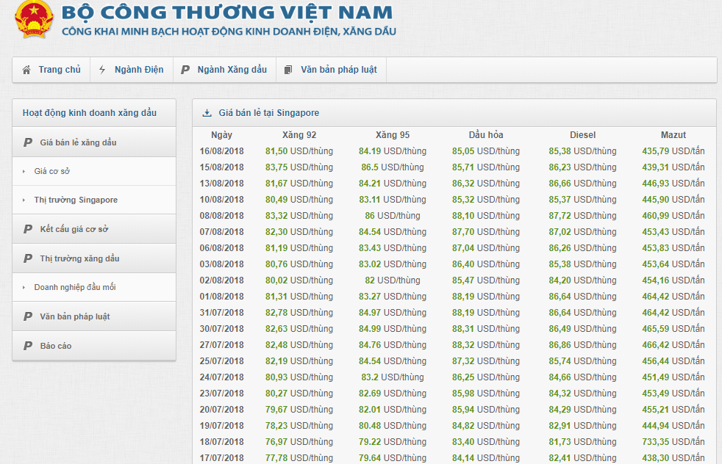Click the P icon next to Thị trường xăng dầu
Screen dimensions: 722x464
[28, 258]
